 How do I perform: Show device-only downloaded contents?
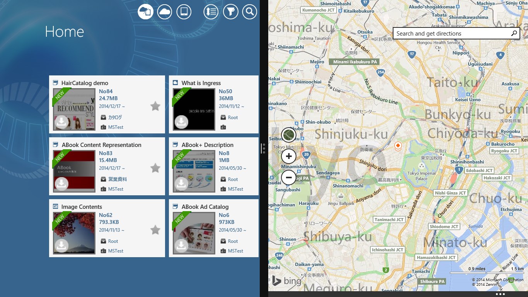tap(184, 12)
